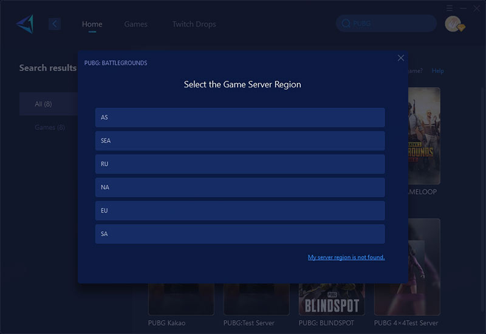Open the PUBG:Test Server game card
Image resolution: width=486 pixels, height=334 pixels.
[256, 299]
